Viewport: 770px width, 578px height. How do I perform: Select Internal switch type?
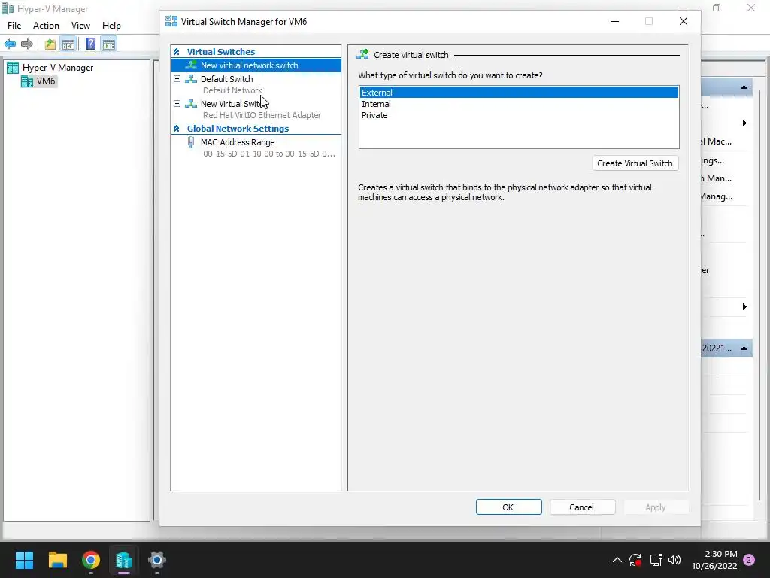[x=519, y=104]
